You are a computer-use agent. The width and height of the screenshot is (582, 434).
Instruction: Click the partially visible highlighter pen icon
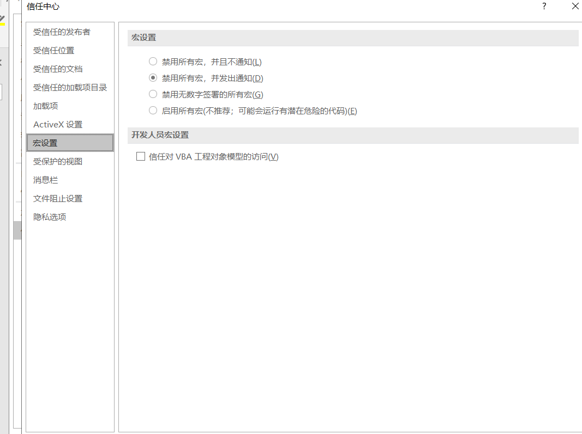[2, 21]
